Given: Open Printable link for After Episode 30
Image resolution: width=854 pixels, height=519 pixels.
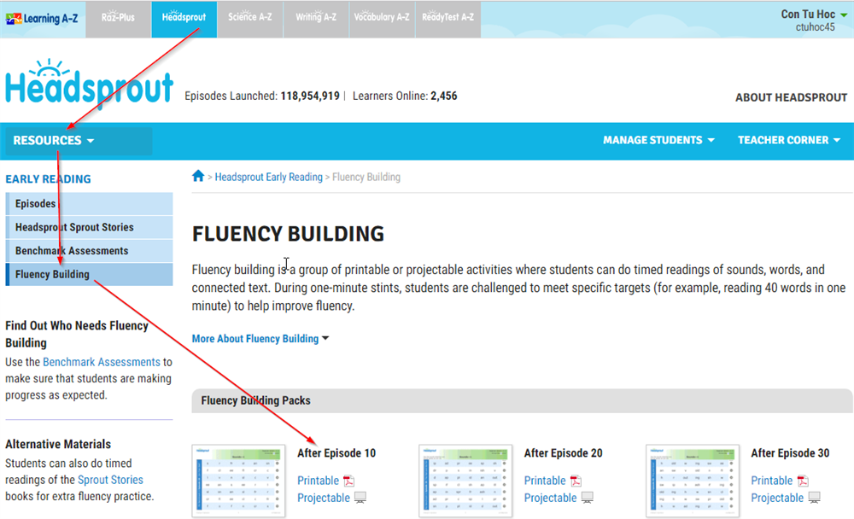Looking at the screenshot, I should (772, 481).
